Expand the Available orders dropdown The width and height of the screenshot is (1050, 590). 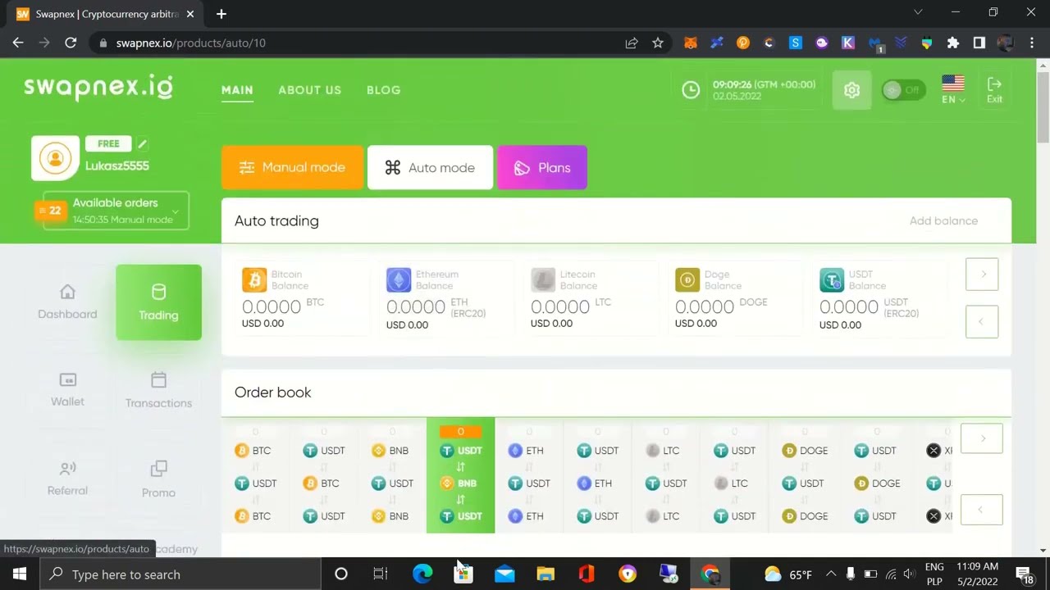(x=116, y=211)
